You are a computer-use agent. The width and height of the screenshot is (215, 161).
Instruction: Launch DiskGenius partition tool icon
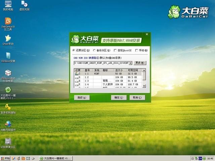tap(8, 24)
